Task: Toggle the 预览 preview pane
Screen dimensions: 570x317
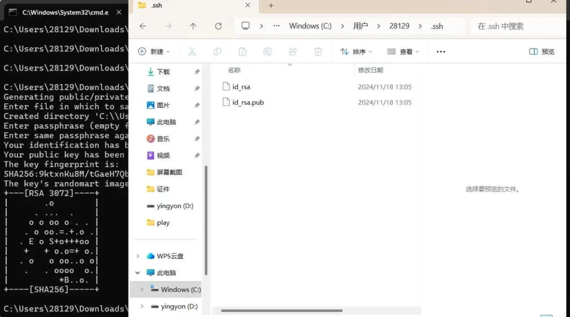Action: coord(542,52)
